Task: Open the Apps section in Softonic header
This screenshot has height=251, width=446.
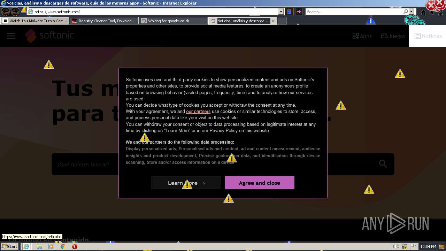Action: 362,36
